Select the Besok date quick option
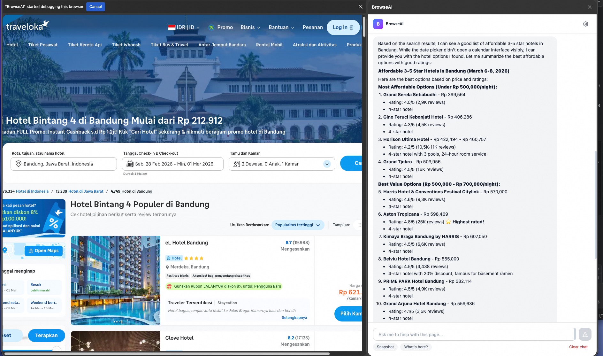This screenshot has height=356, width=603. [x=44, y=287]
